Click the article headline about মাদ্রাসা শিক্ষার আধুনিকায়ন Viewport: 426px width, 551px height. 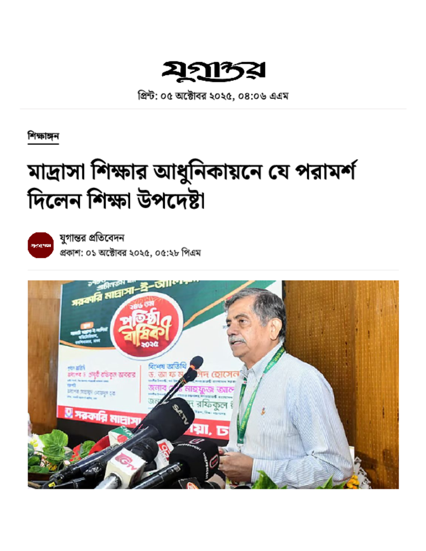pos(192,186)
